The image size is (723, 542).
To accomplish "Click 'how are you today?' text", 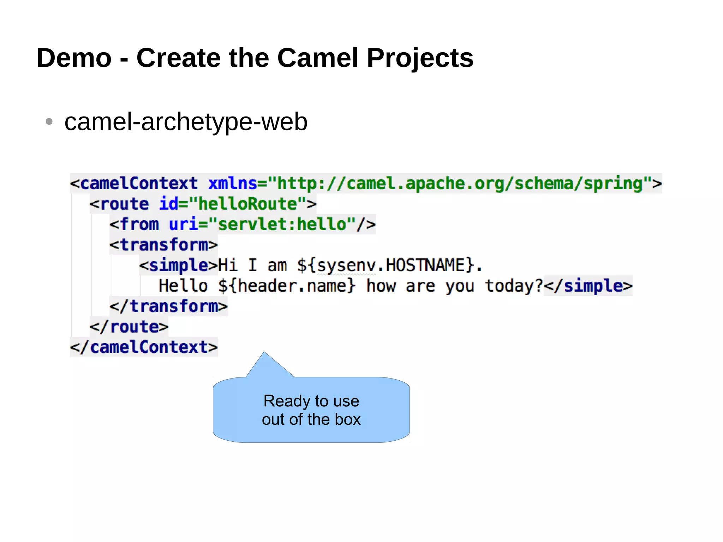I will 454,286.
